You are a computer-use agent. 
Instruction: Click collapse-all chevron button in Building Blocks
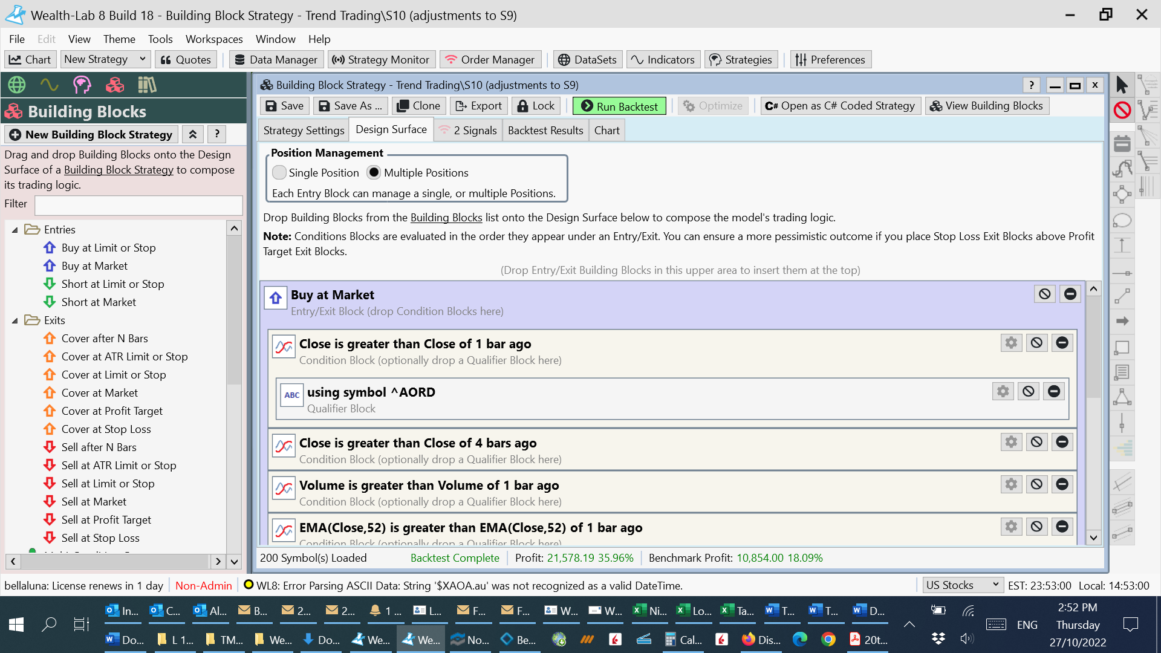[x=192, y=134]
